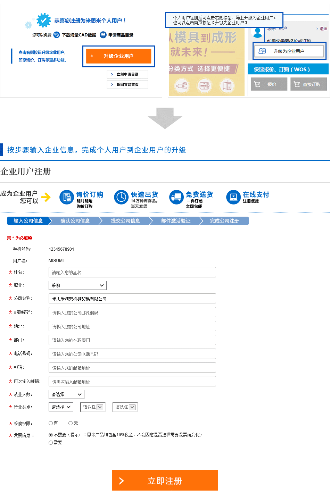Click the chevron arrow on 立即注册

(122, 481)
